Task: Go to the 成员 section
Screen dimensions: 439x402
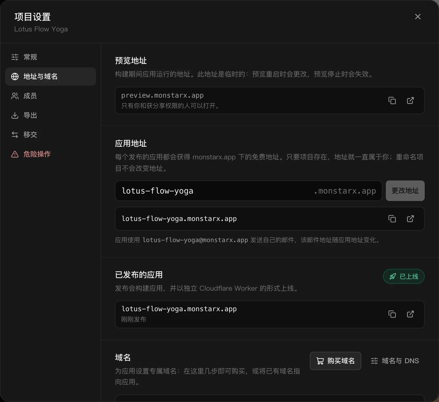Action: coord(51,96)
